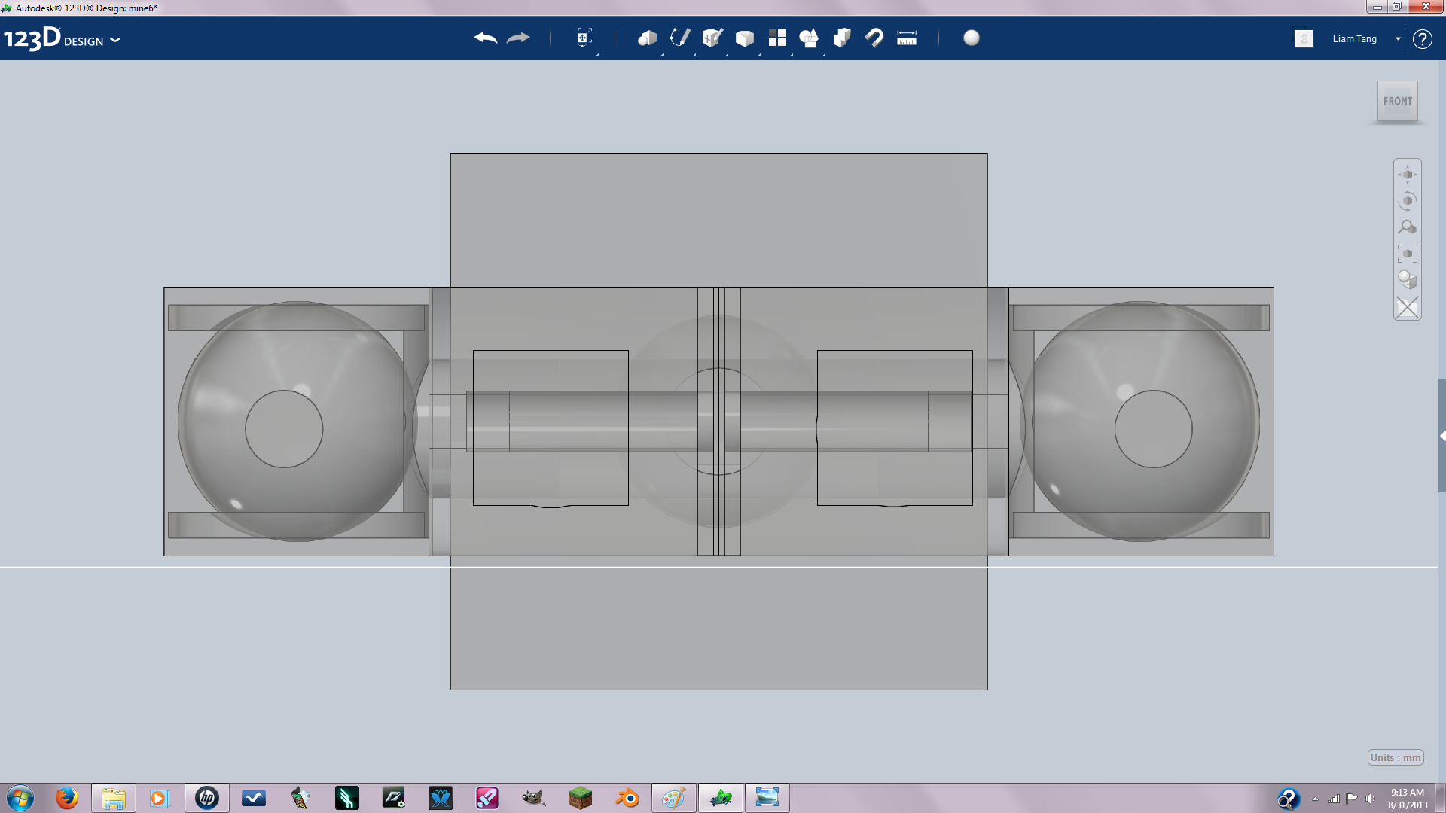
Task: Open Minecraft from the taskbar
Action: coord(581,798)
